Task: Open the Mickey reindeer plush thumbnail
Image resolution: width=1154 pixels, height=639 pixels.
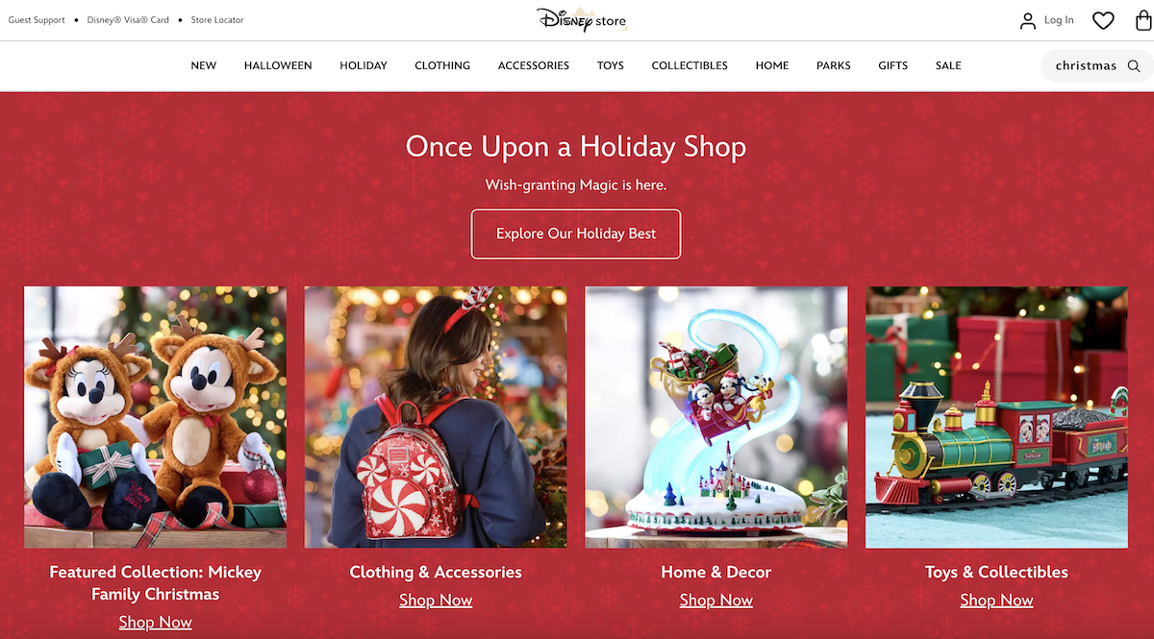Action: [155, 417]
